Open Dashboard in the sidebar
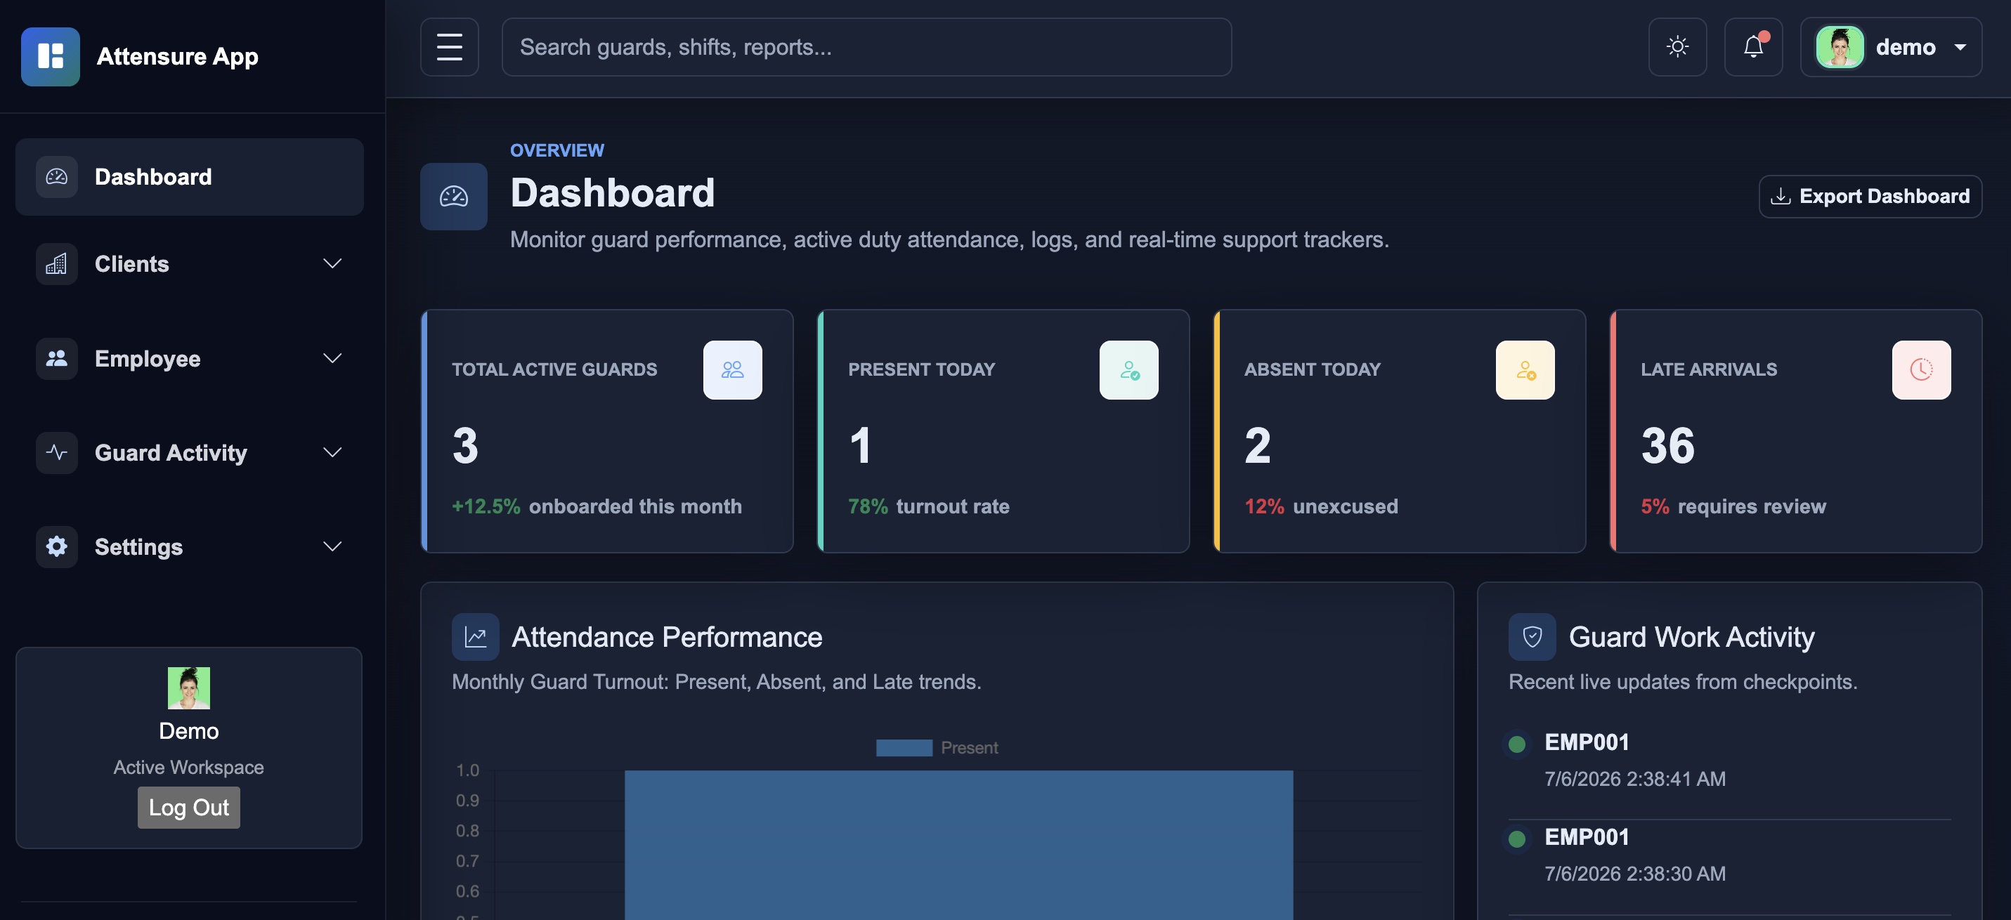 point(190,176)
